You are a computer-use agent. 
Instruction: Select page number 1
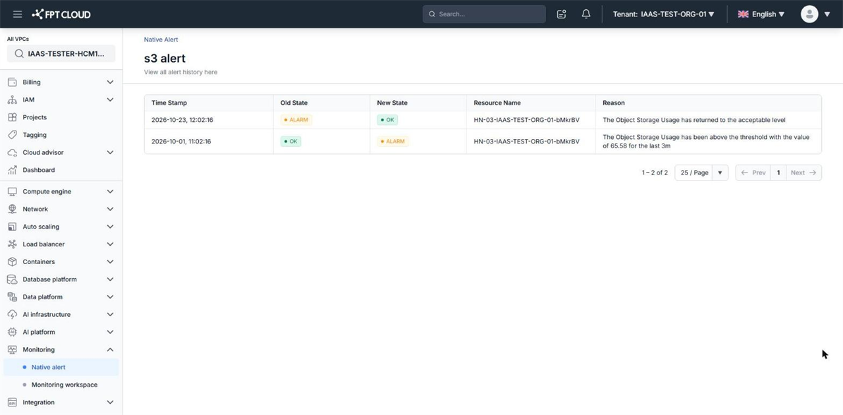pyautogui.click(x=778, y=173)
